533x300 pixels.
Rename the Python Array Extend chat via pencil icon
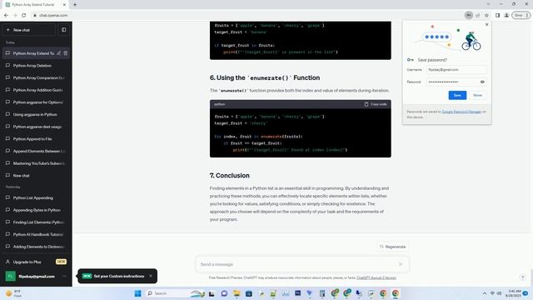[59, 53]
